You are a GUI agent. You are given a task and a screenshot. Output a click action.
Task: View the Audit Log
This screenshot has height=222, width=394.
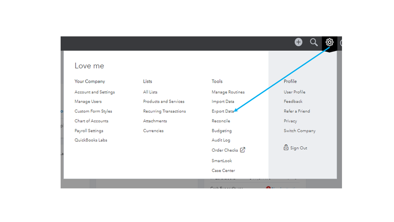[220, 140]
